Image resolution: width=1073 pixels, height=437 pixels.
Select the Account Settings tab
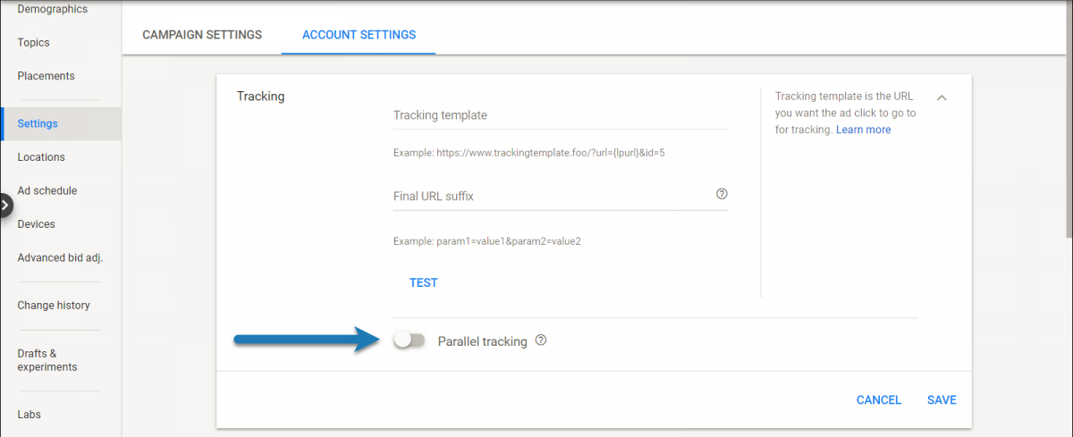tap(359, 35)
